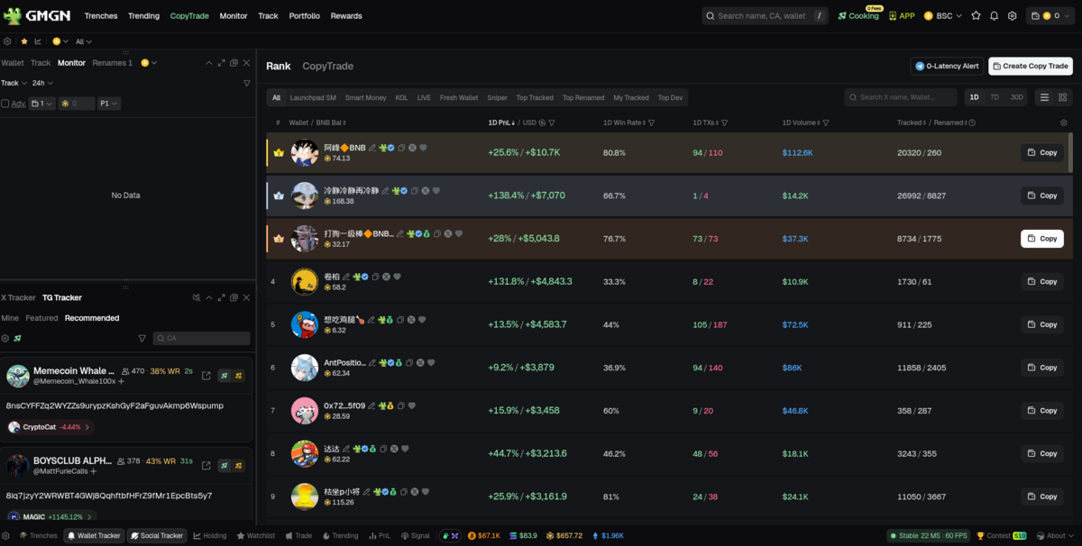This screenshot has height=546, width=1082.
Task: Expand the P1 dropdown in Monitor panel
Action: (108, 103)
